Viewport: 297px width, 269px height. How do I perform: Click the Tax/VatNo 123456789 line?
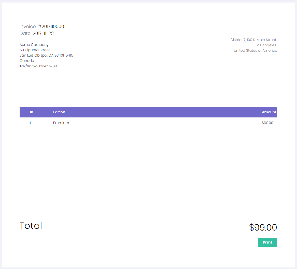pos(38,66)
